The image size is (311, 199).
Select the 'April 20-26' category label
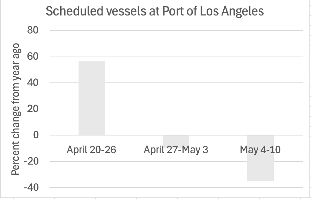click(x=91, y=149)
